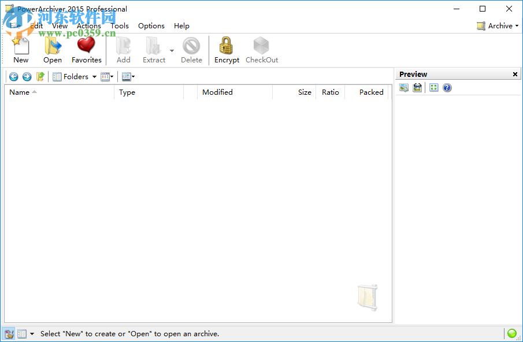Click the fit-to-window icon in Preview panel
This screenshot has height=342, width=523.
[433, 87]
